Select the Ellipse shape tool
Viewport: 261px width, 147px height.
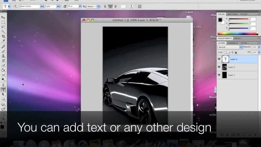click(3, 99)
